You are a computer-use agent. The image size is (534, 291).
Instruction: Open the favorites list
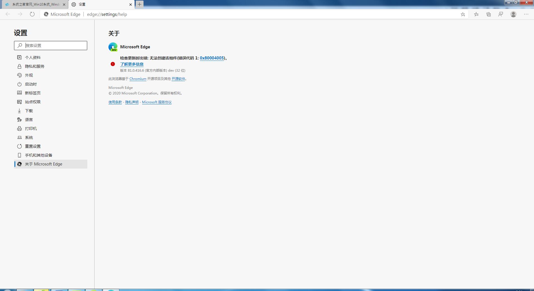click(x=476, y=14)
